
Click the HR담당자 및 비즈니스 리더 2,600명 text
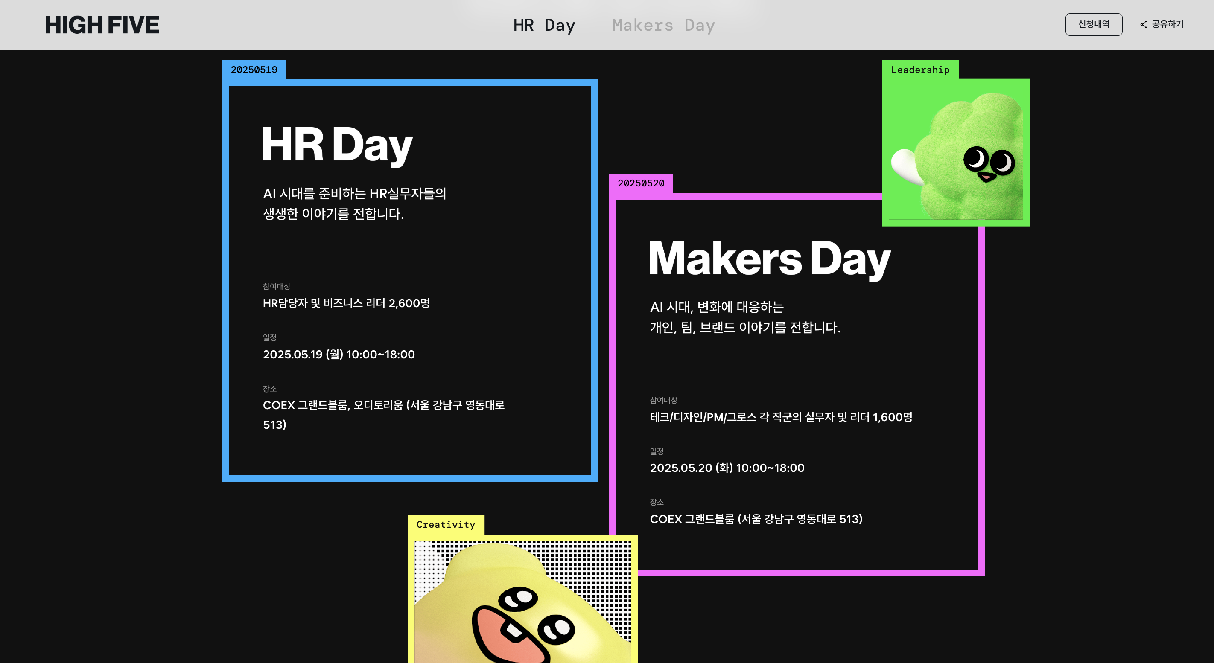346,303
